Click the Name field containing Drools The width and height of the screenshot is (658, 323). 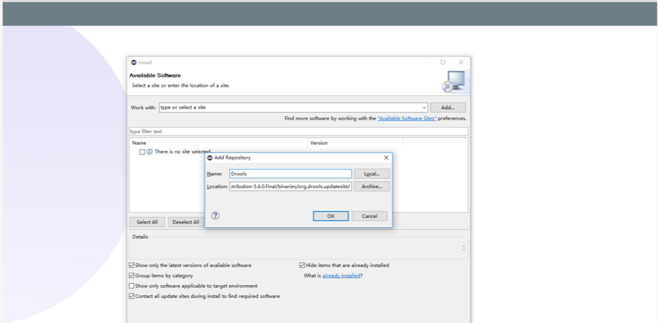[x=291, y=174]
